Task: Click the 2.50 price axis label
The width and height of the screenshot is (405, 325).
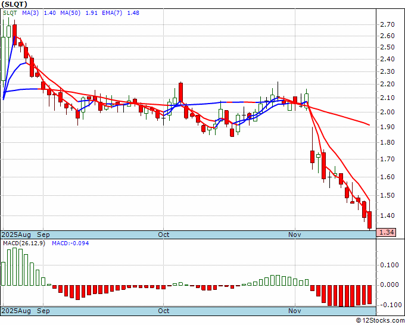Action: pos(388,47)
